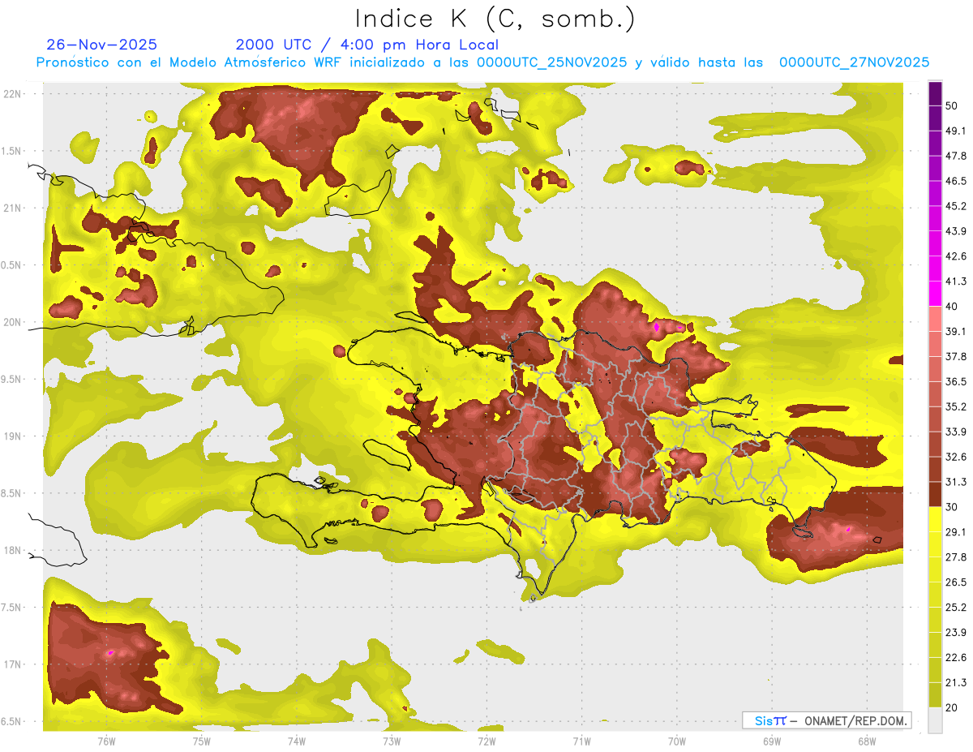Click the longitude label "75W"
973x752 pixels.
coord(202,741)
